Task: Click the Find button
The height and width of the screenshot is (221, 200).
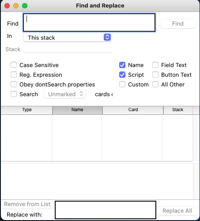Action: 178,24
